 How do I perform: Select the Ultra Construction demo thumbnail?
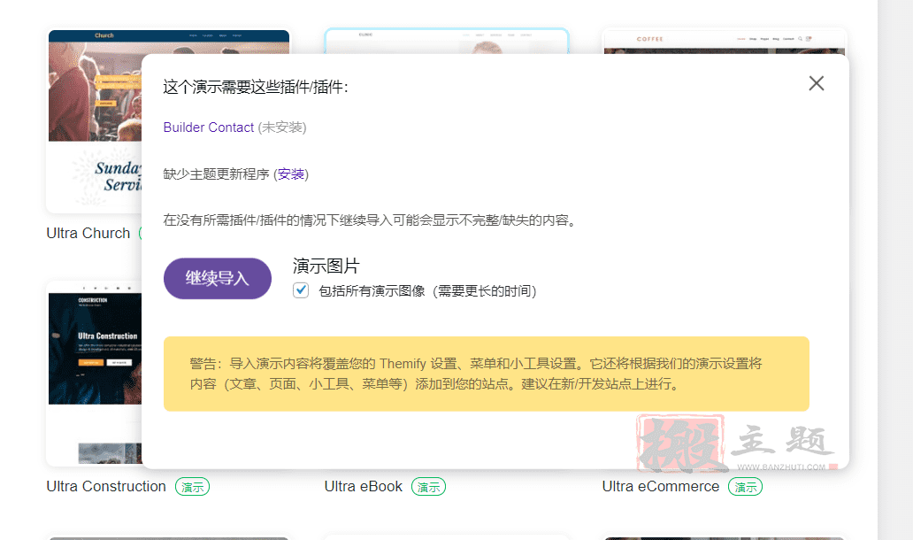tap(94, 374)
